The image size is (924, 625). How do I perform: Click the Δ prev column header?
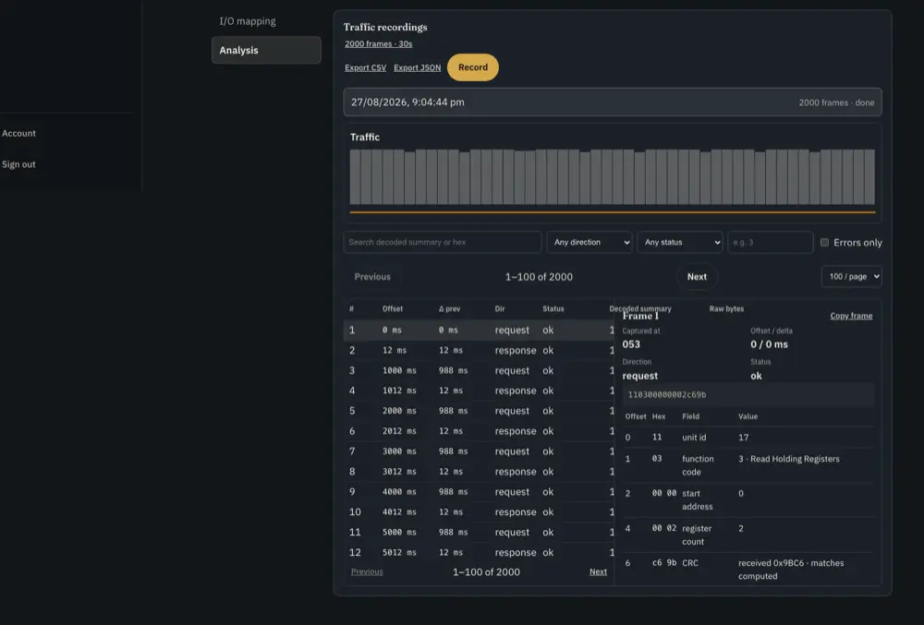450,309
